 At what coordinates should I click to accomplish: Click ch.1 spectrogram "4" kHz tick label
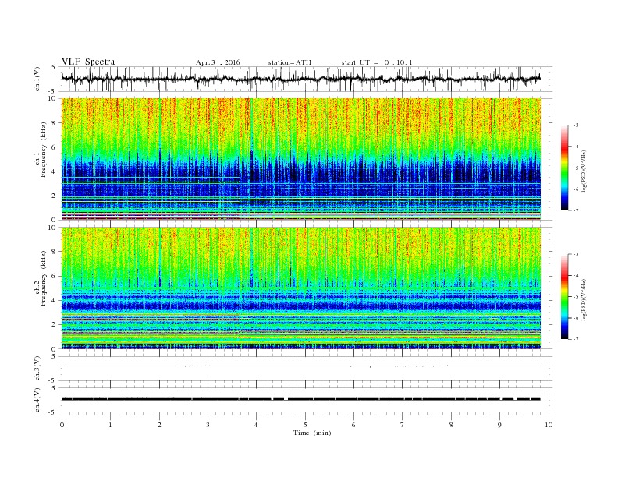pyautogui.click(x=54, y=171)
